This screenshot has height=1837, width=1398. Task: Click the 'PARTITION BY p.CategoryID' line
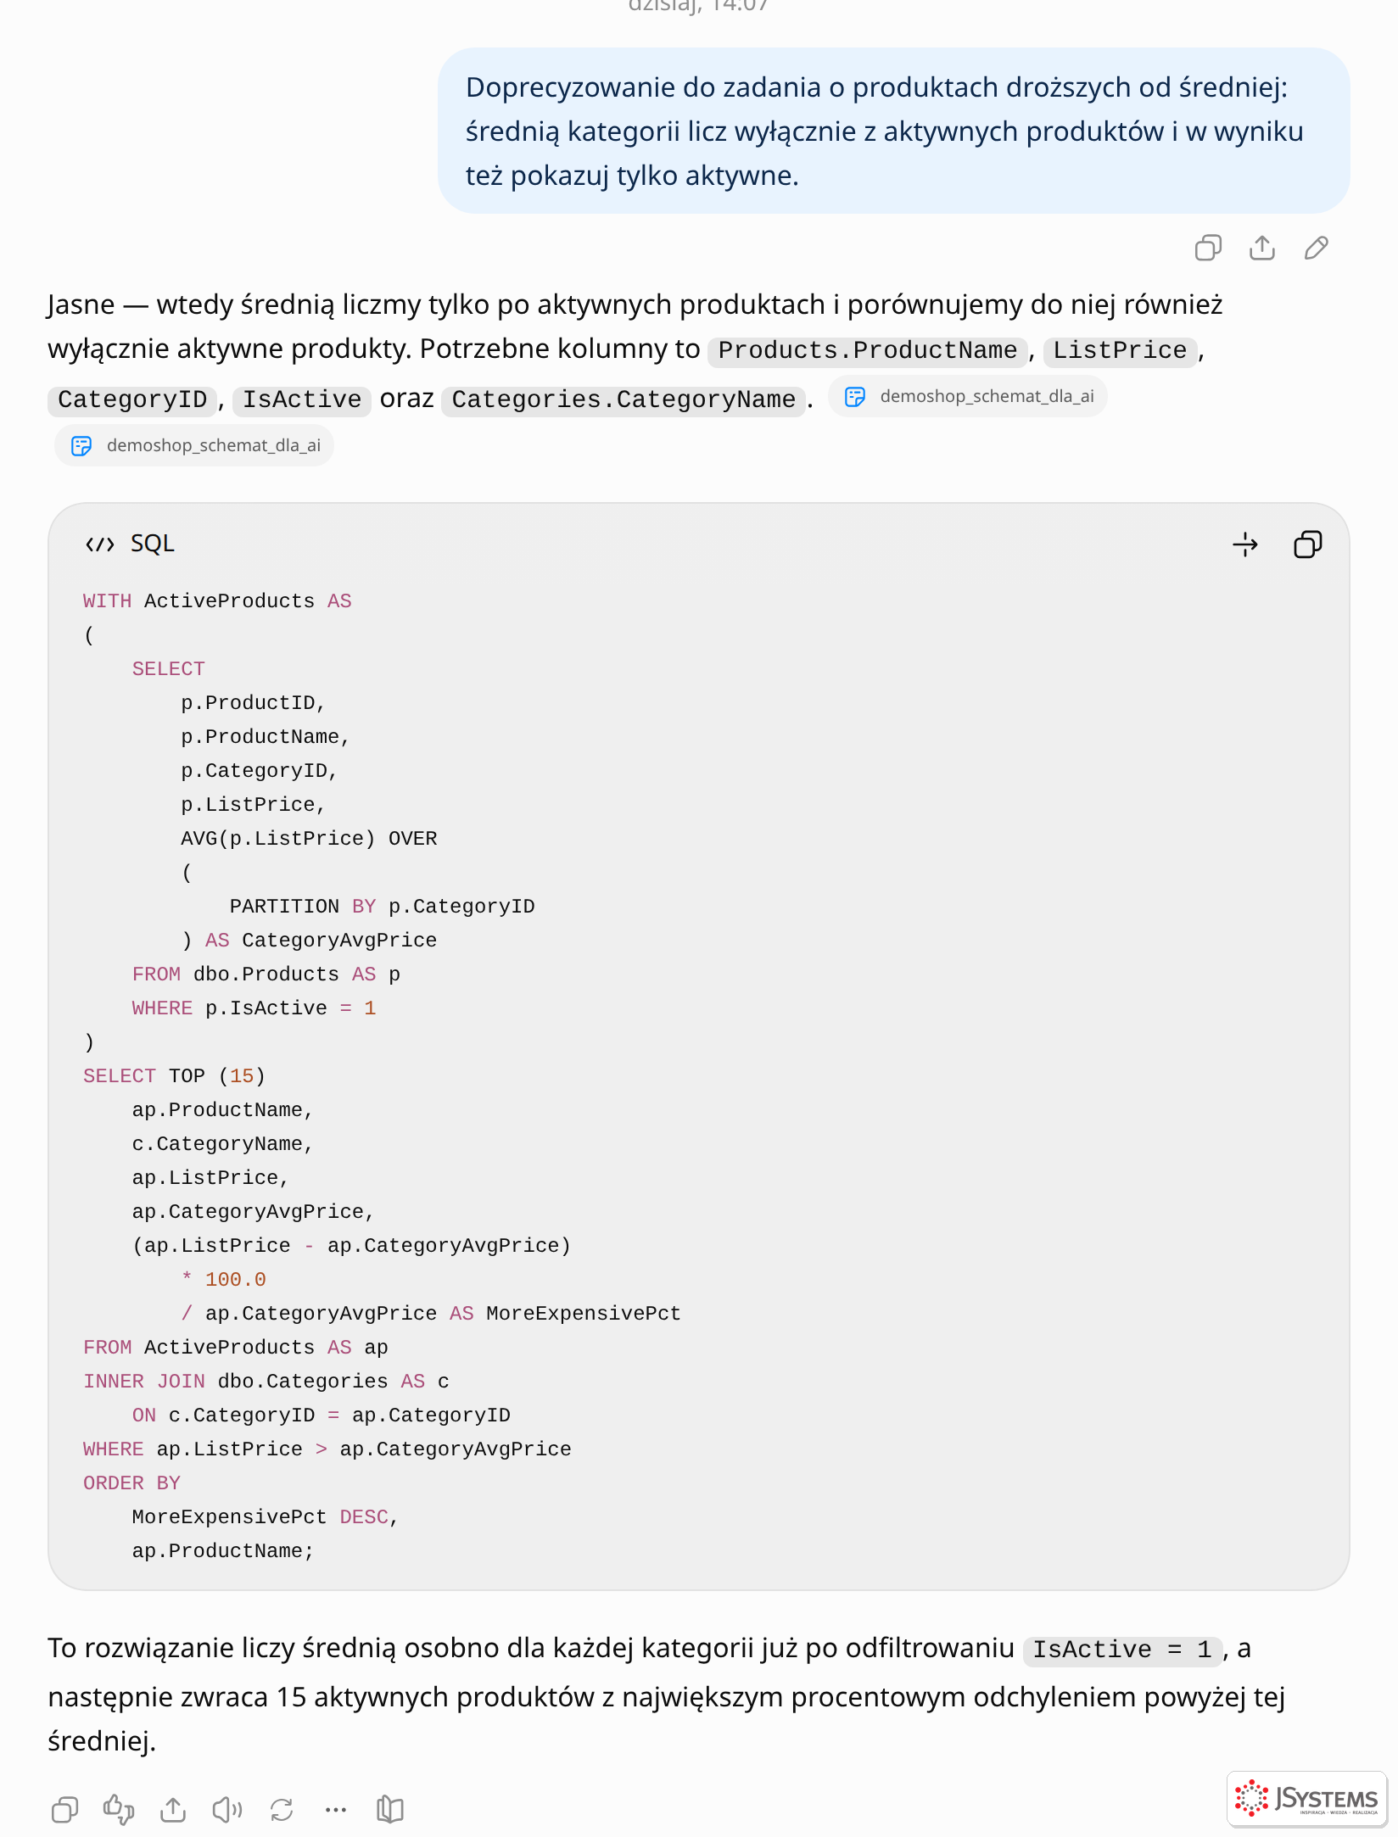382,907
